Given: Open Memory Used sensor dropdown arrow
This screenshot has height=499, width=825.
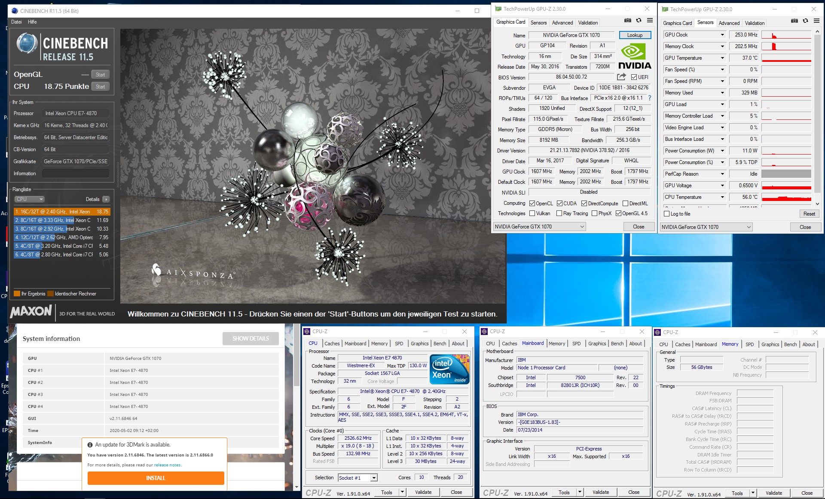Looking at the screenshot, I should pos(722,93).
